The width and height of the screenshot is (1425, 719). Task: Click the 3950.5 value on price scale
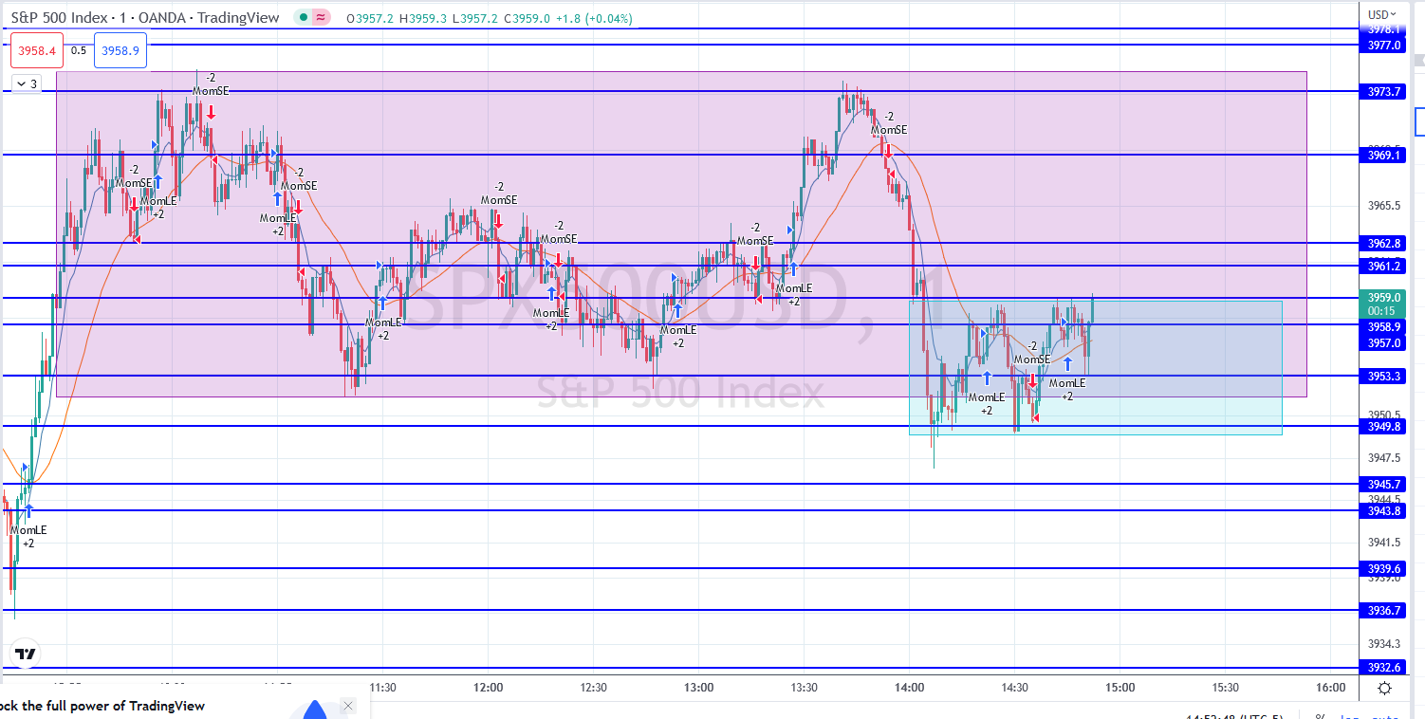(x=1385, y=415)
